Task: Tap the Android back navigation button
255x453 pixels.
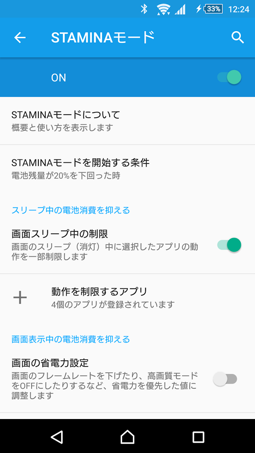Action: [x=57, y=436]
